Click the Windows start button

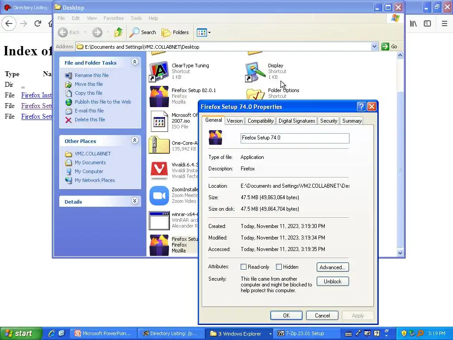[x=21, y=333]
